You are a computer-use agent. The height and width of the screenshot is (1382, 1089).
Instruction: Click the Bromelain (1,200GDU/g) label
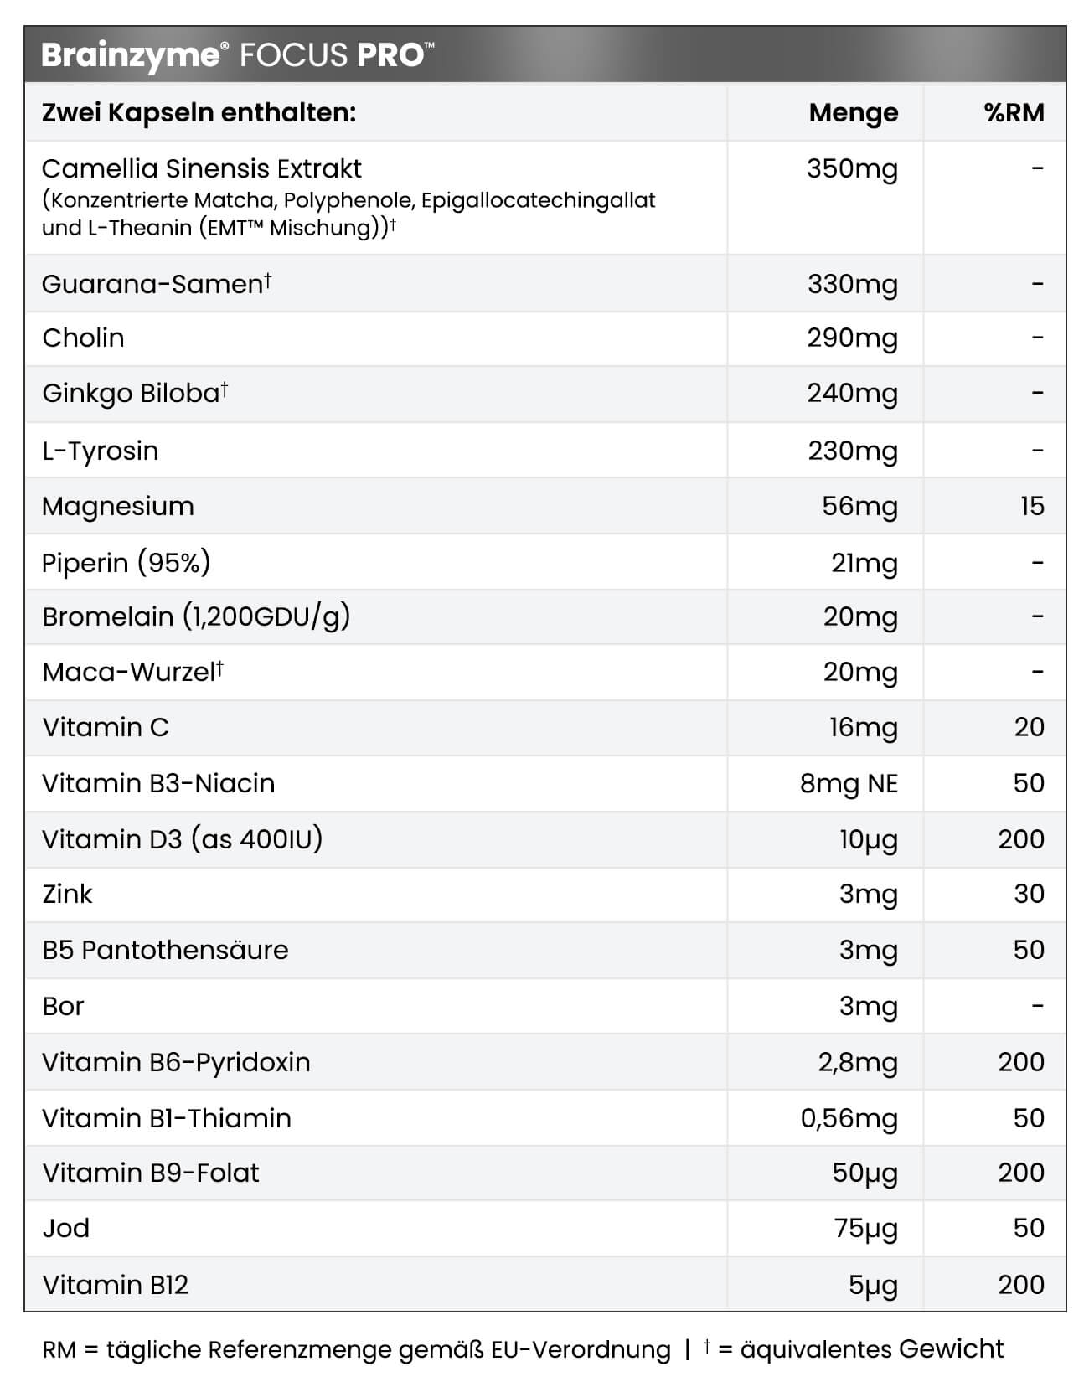tap(196, 616)
